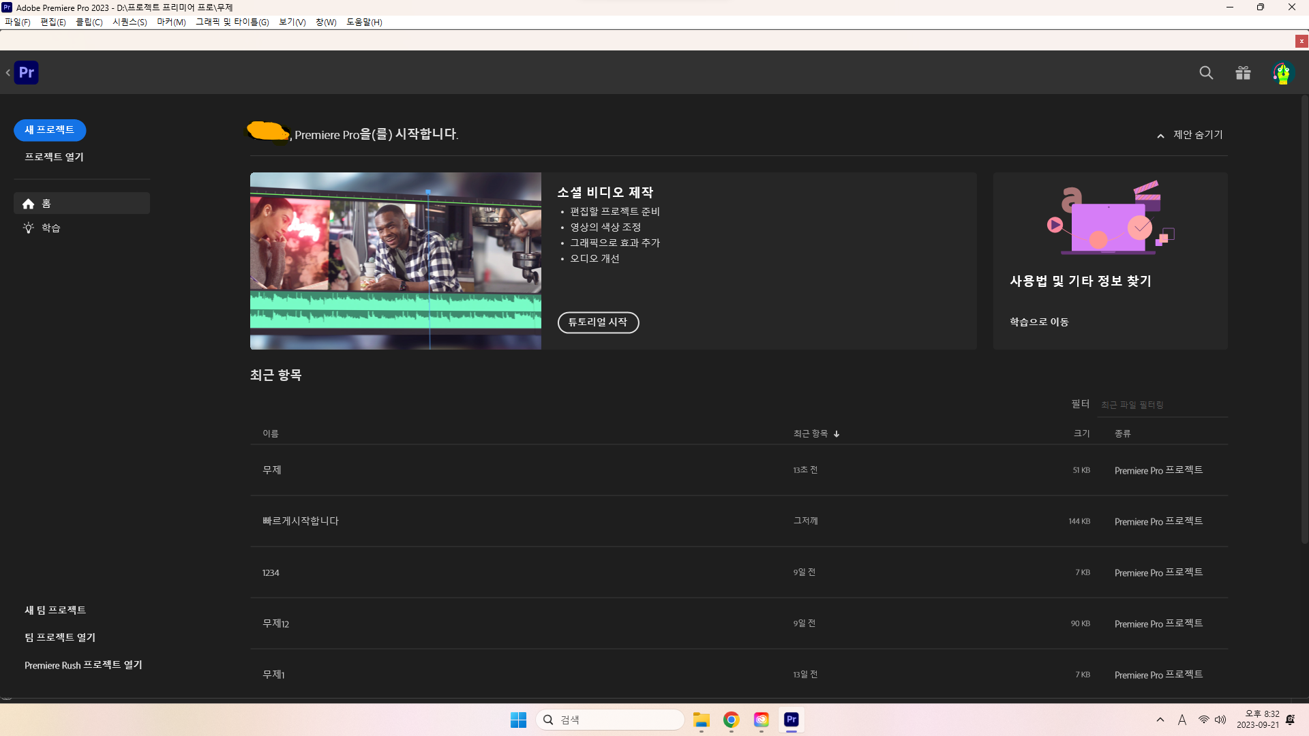The height and width of the screenshot is (736, 1309).
Task: Open the 보기(V) menu
Action: [x=292, y=22]
